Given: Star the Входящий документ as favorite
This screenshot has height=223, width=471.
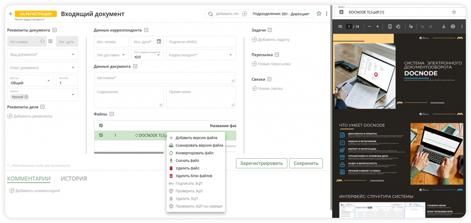Looking at the screenshot, I should tap(319, 14).
